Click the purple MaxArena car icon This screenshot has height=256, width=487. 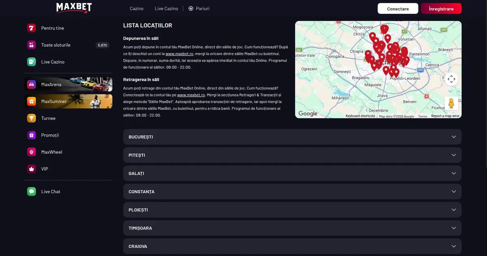pos(32,85)
